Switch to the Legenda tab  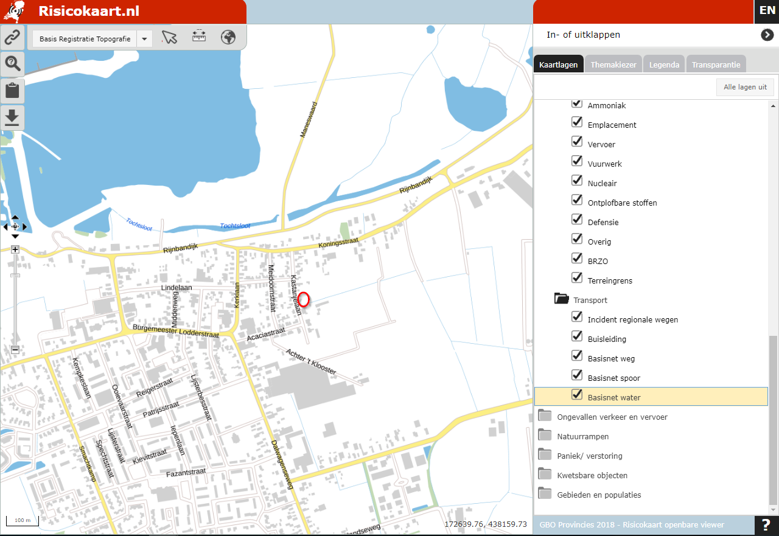click(x=664, y=64)
